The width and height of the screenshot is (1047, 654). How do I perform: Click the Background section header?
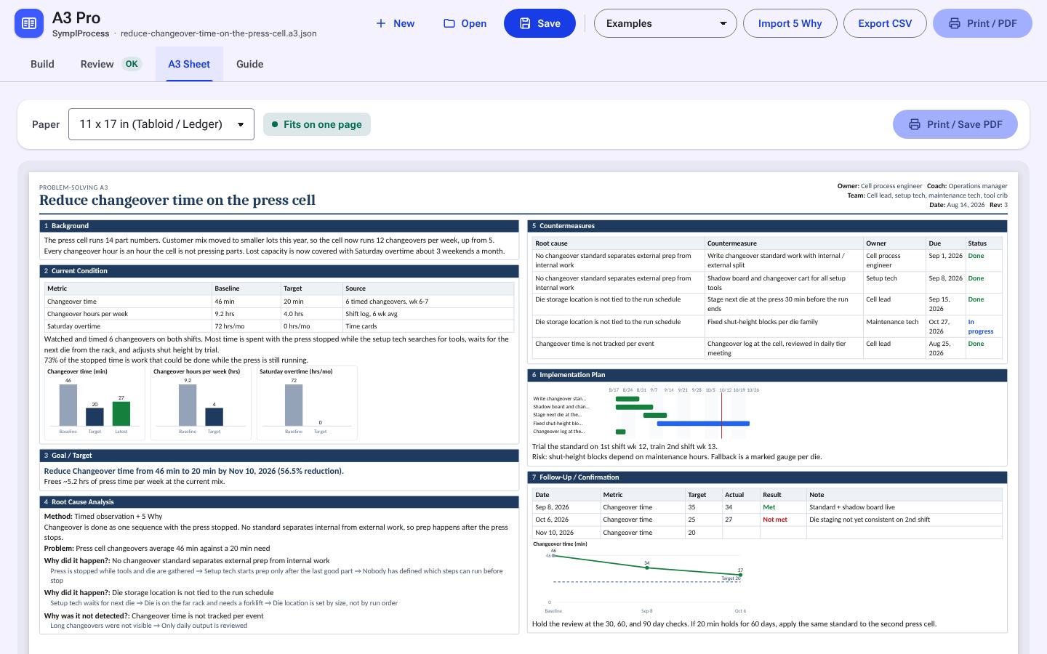(x=279, y=226)
